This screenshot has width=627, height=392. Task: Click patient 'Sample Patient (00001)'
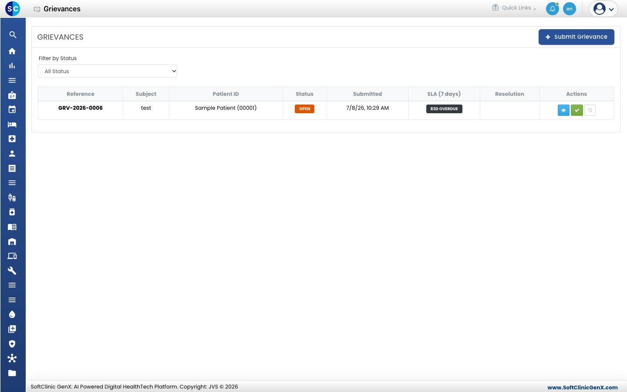pyautogui.click(x=226, y=108)
